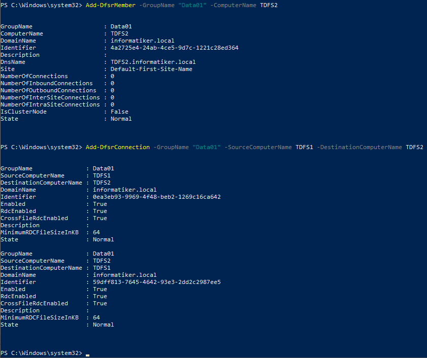
Task: Click the second SourceComputerName TDFS2 value
Action: pos(102,261)
